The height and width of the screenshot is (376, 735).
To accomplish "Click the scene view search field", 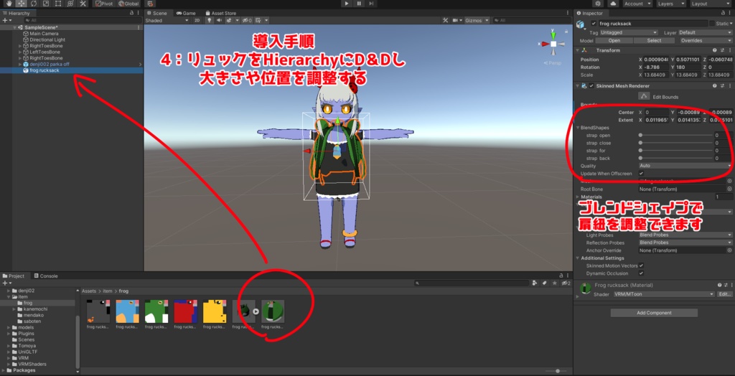I will click(x=532, y=21).
